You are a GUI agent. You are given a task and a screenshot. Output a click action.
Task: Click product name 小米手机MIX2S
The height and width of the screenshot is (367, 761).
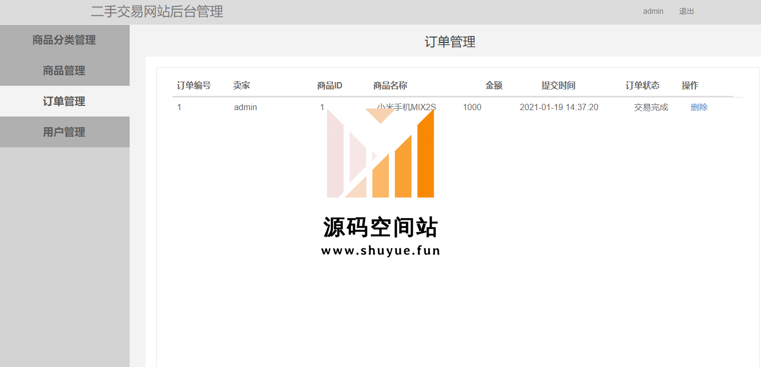406,107
